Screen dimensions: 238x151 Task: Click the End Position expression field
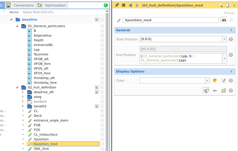coord(181,58)
